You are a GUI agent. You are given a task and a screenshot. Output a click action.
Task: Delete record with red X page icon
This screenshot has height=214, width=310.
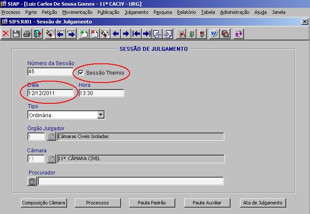94,34
